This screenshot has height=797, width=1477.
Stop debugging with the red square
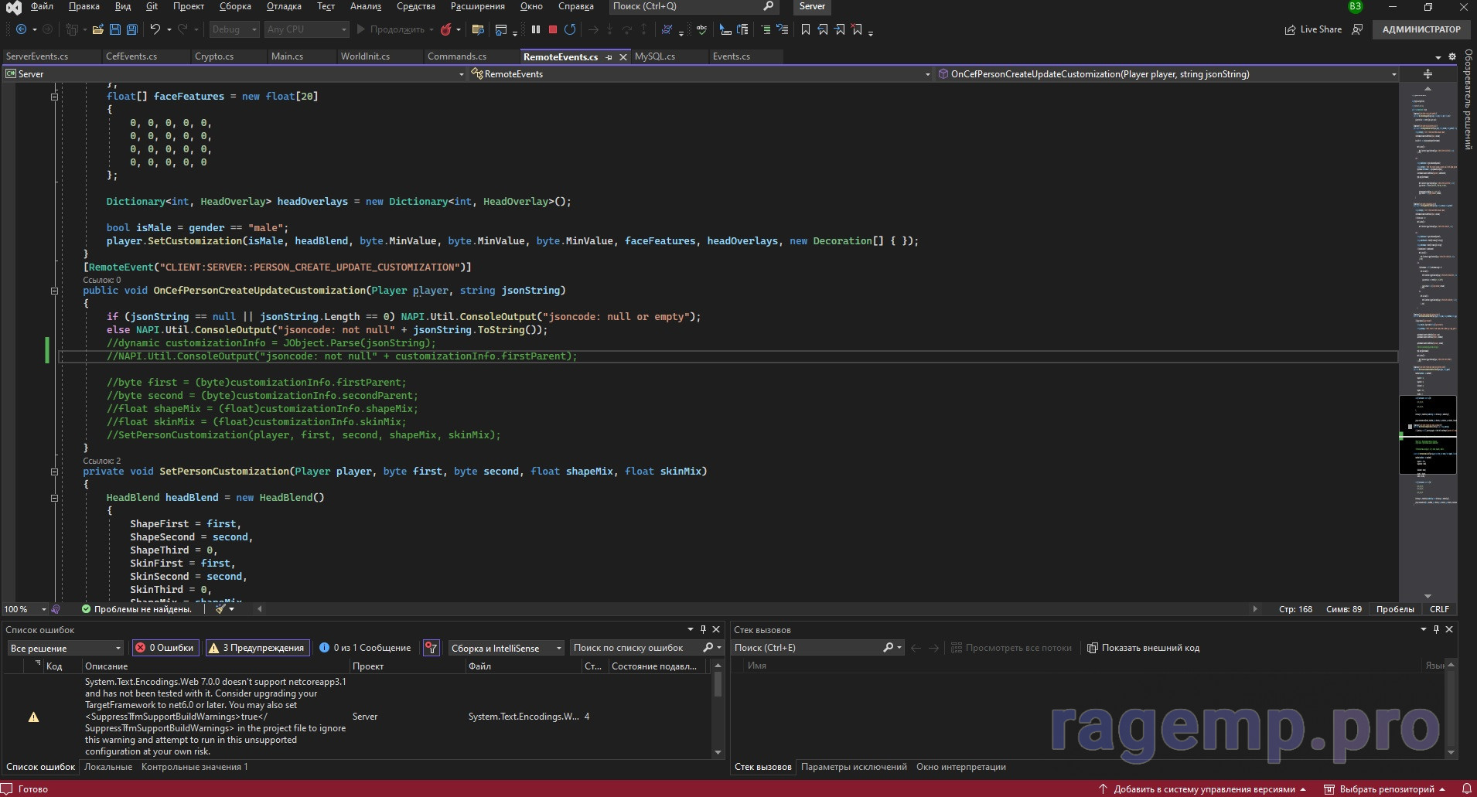pyautogui.click(x=553, y=29)
